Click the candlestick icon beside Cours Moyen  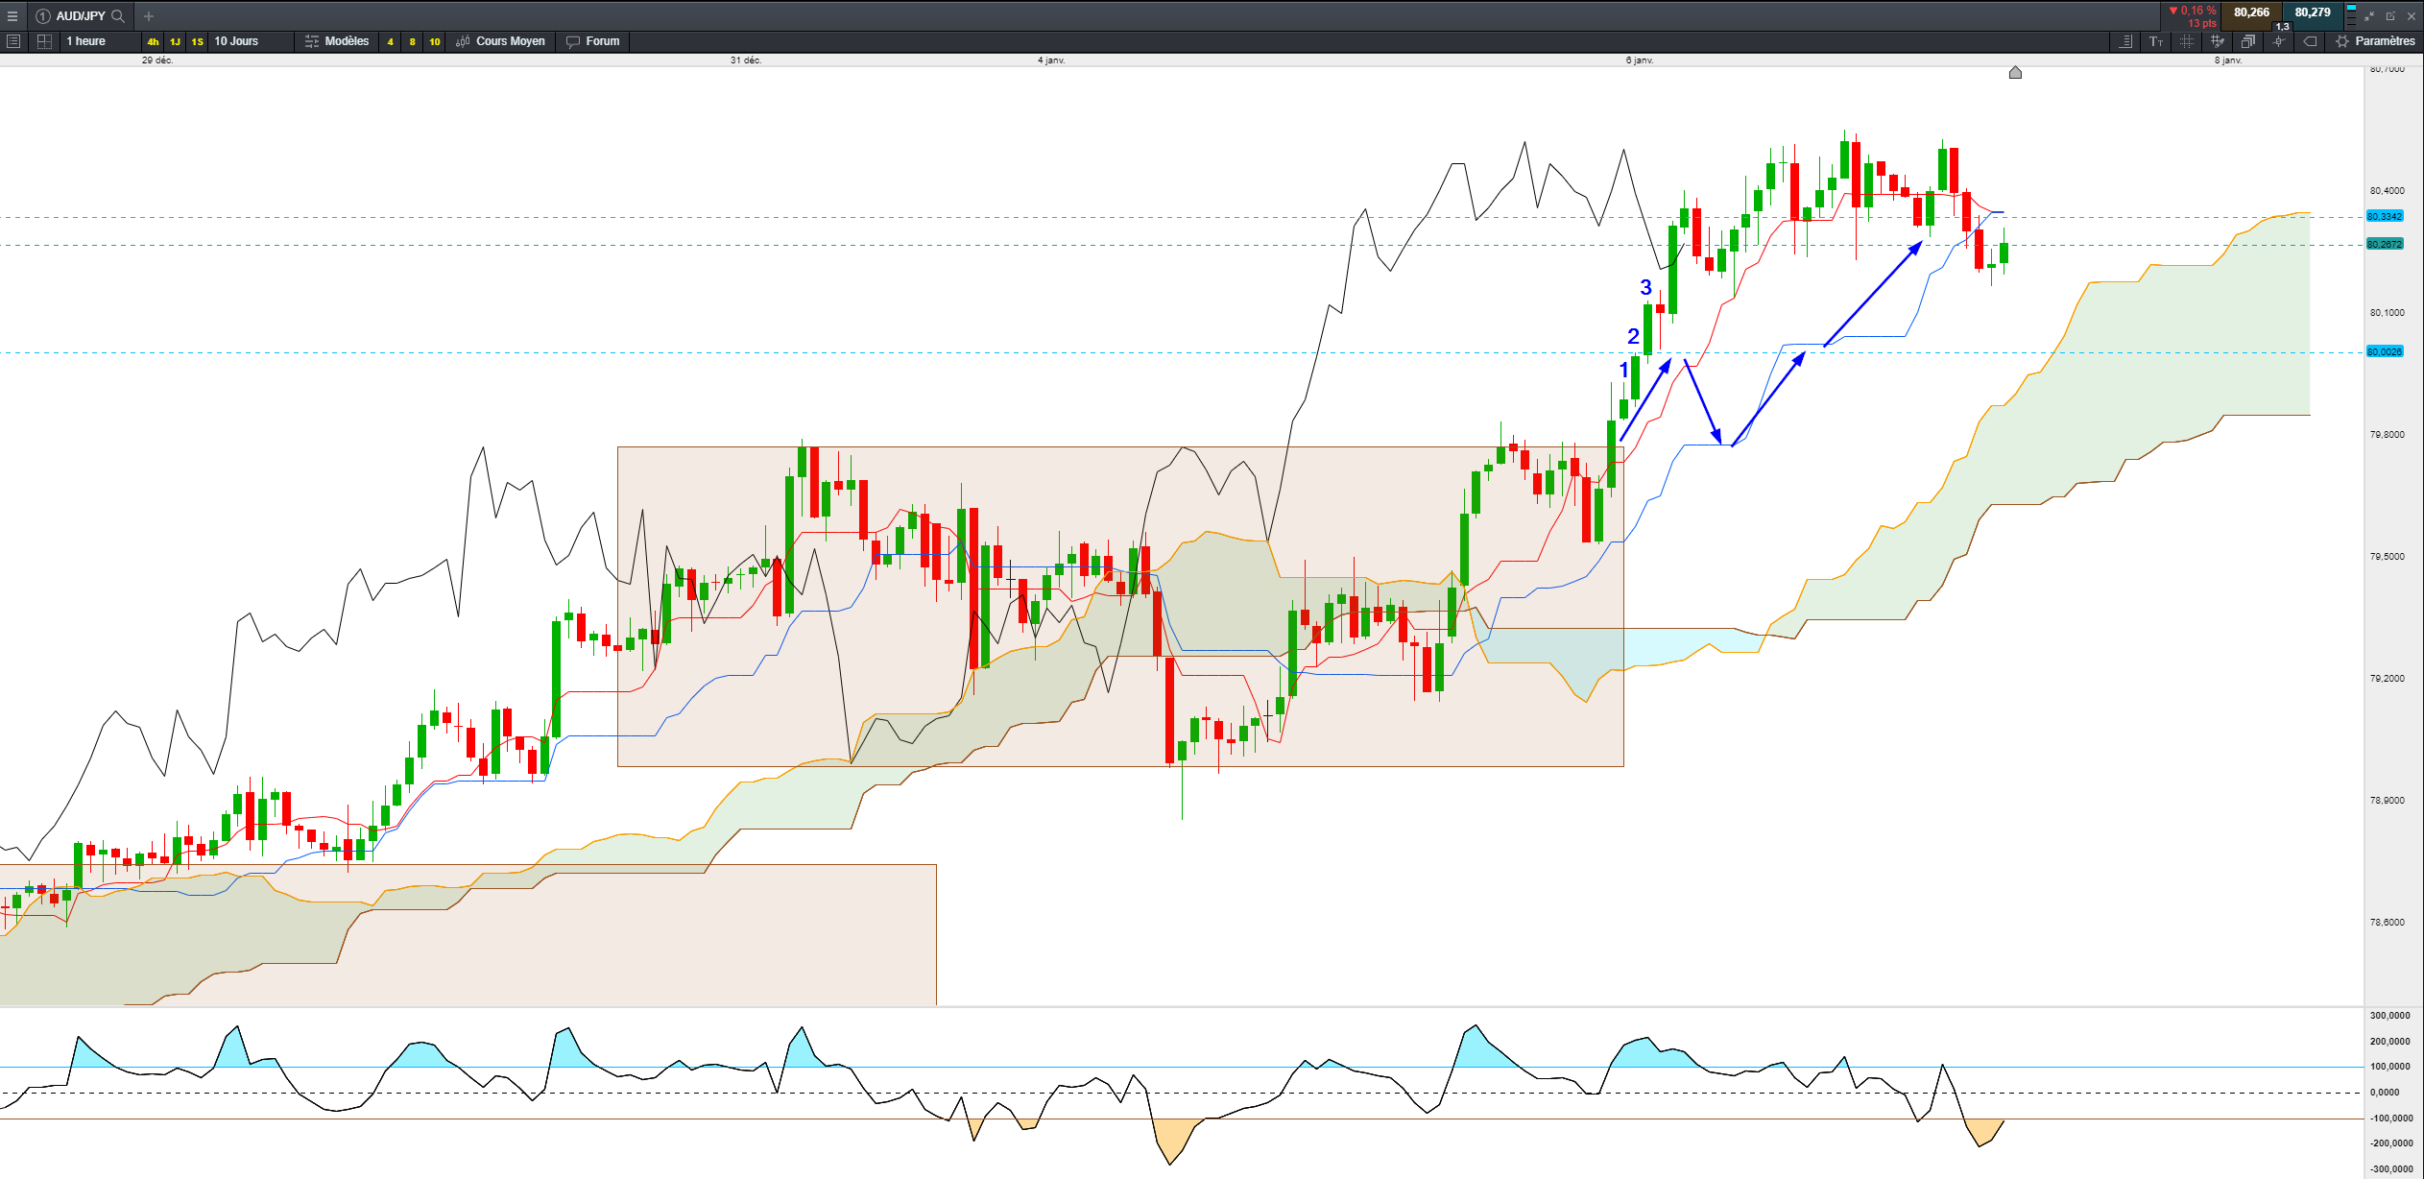click(x=463, y=41)
